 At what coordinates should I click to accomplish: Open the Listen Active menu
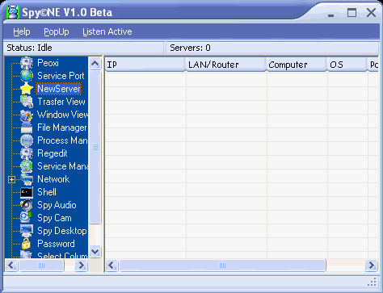(x=107, y=31)
